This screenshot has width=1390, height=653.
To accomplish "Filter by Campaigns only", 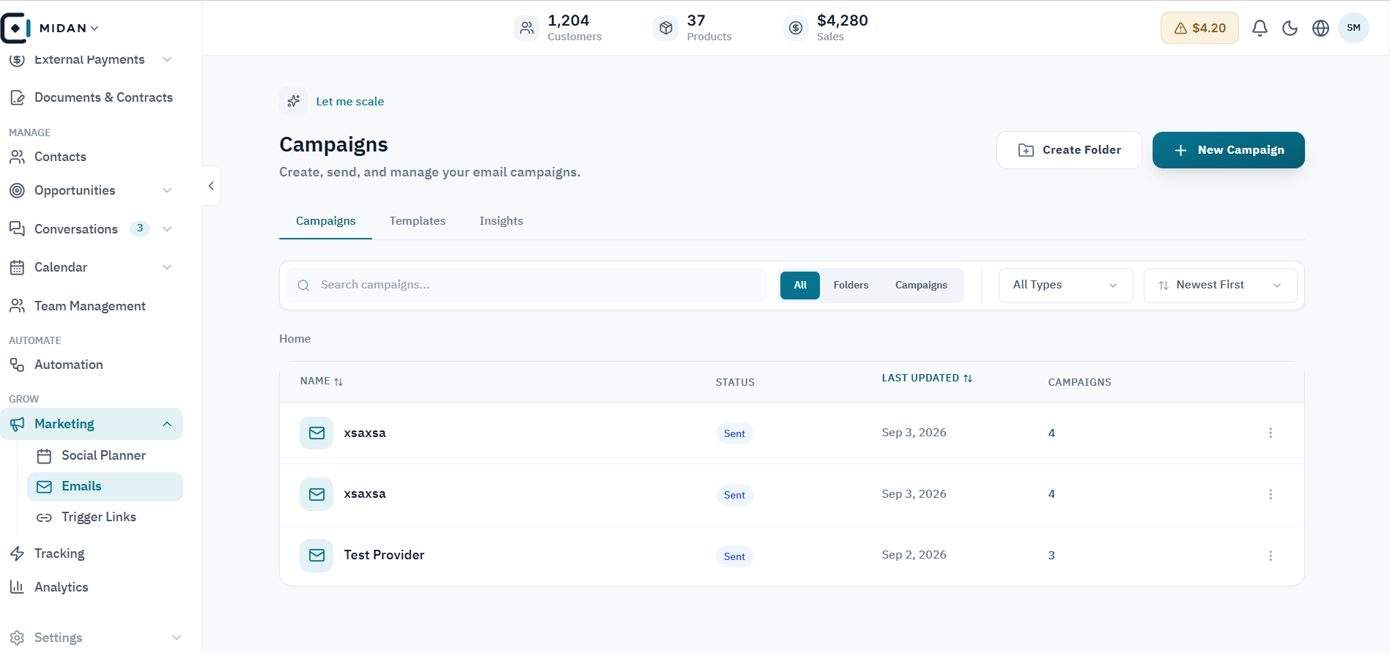I will point(921,286).
